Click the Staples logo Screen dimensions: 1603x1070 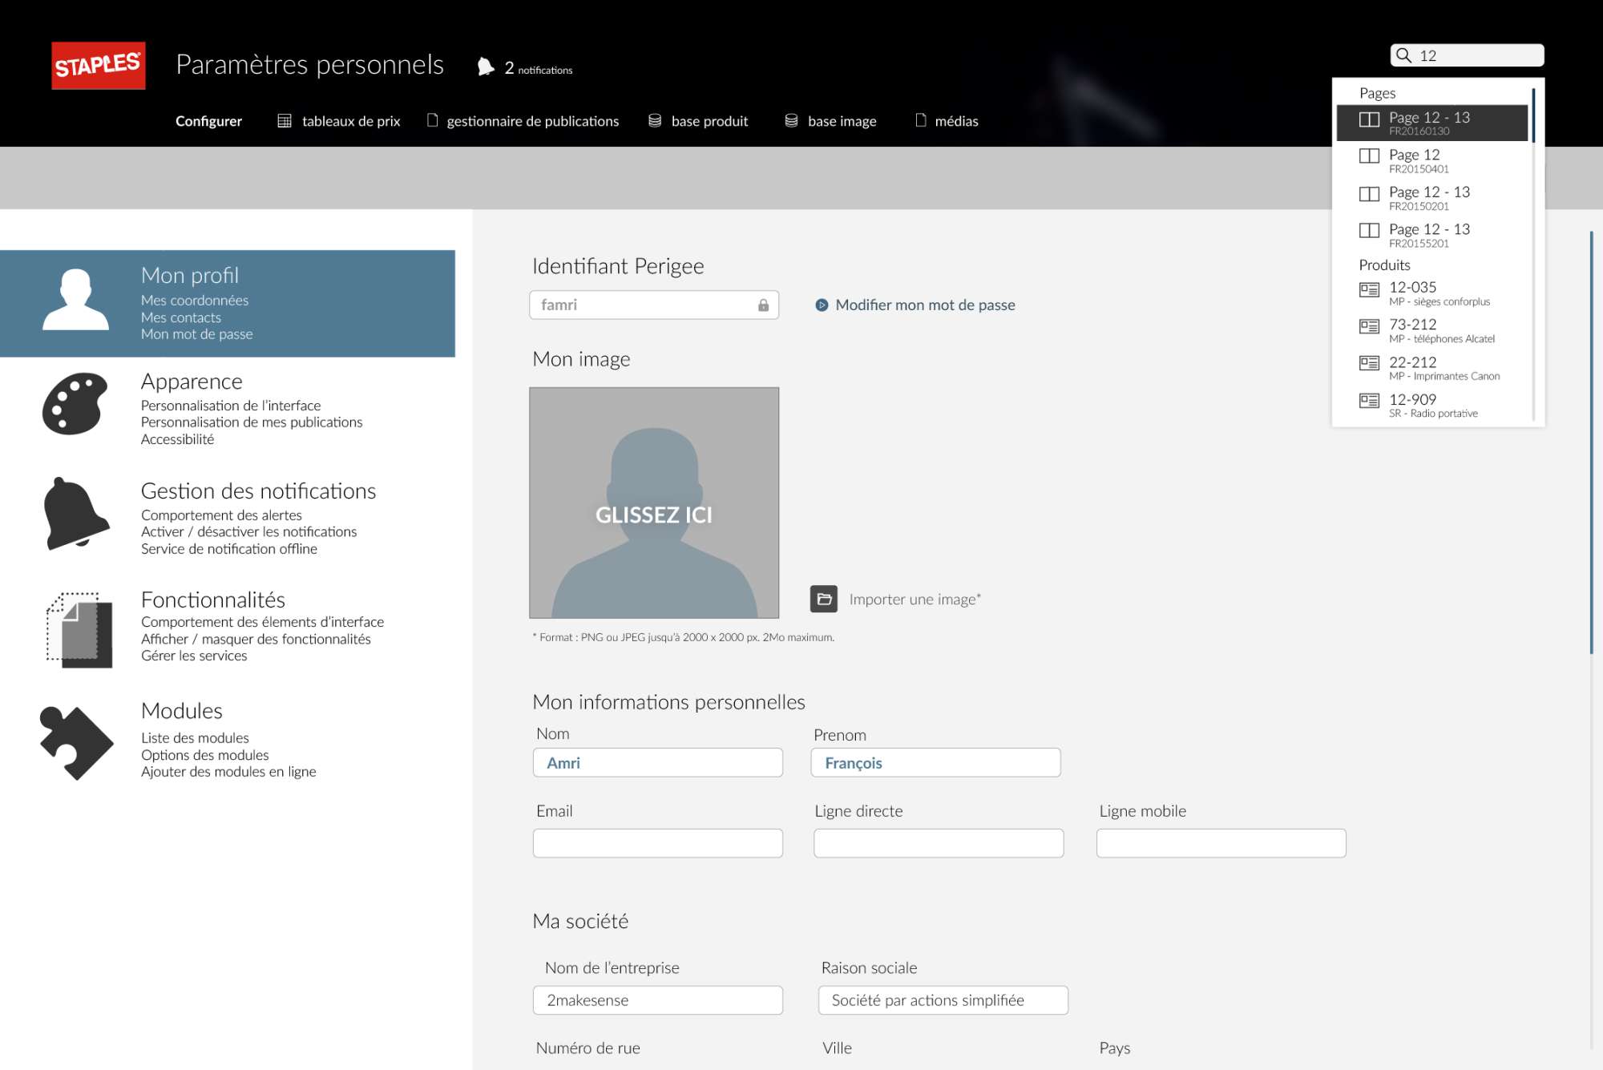[99, 66]
